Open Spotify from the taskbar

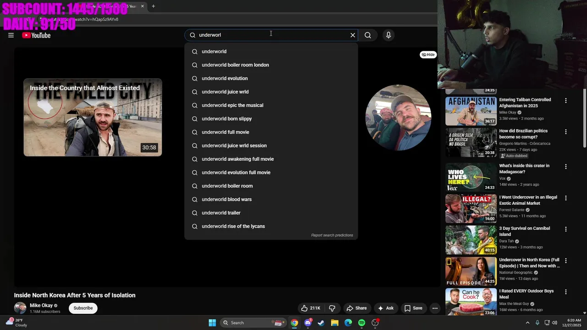[x=361, y=323]
